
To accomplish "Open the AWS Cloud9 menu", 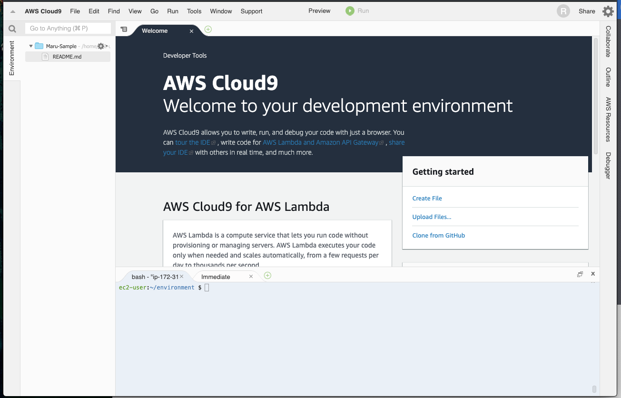I will [x=43, y=11].
